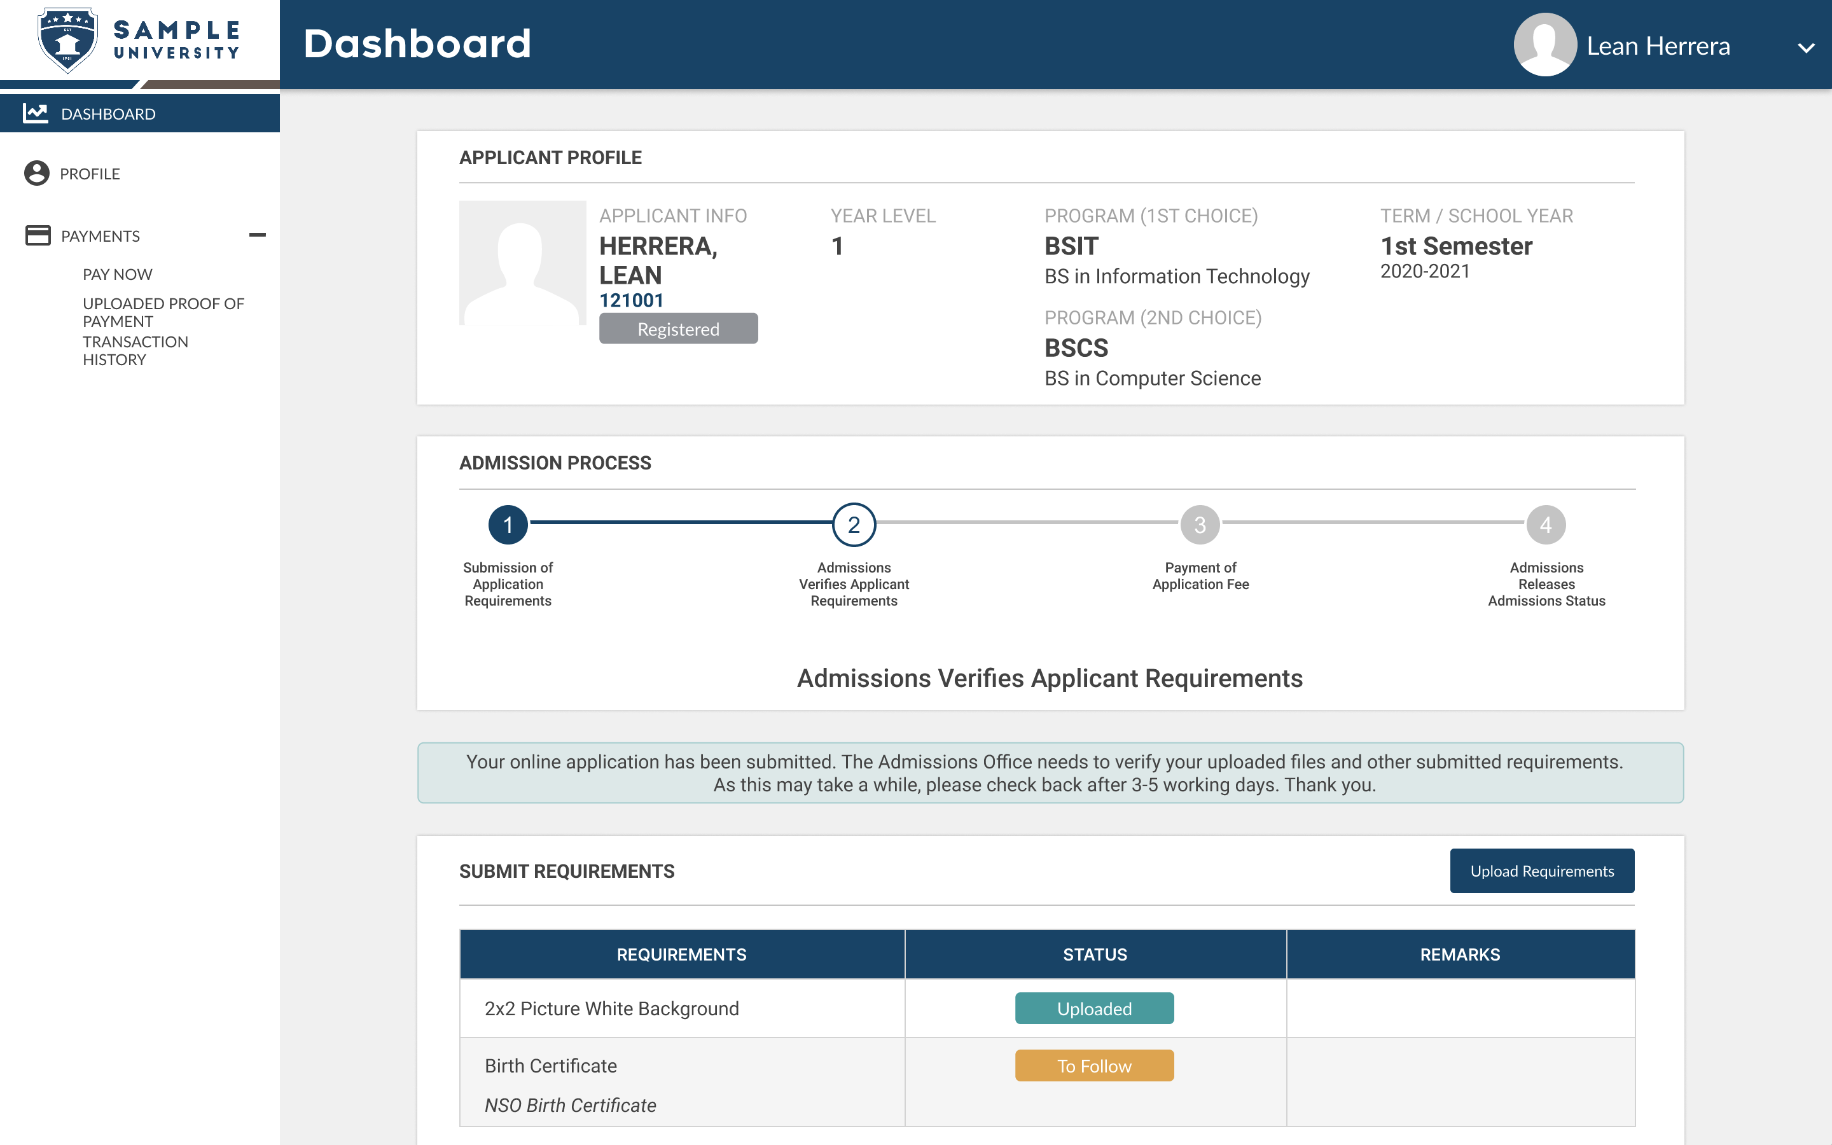Image resolution: width=1832 pixels, height=1145 pixels.
Task: Expand step 3 Payment of Application Fee circle
Action: tap(1200, 524)
